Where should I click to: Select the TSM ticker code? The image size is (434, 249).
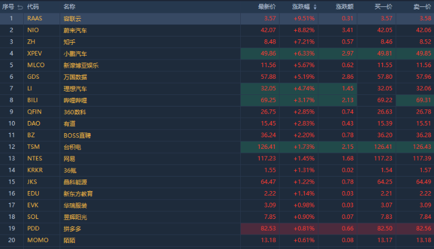pos(34,147)
